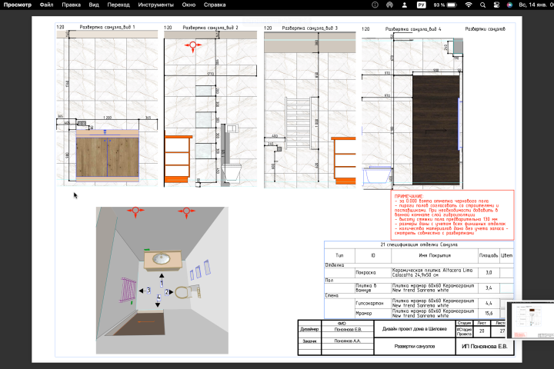
Task: Click the 'Дизайн проект дома в Шилово' title
Action: click(415, 329)
